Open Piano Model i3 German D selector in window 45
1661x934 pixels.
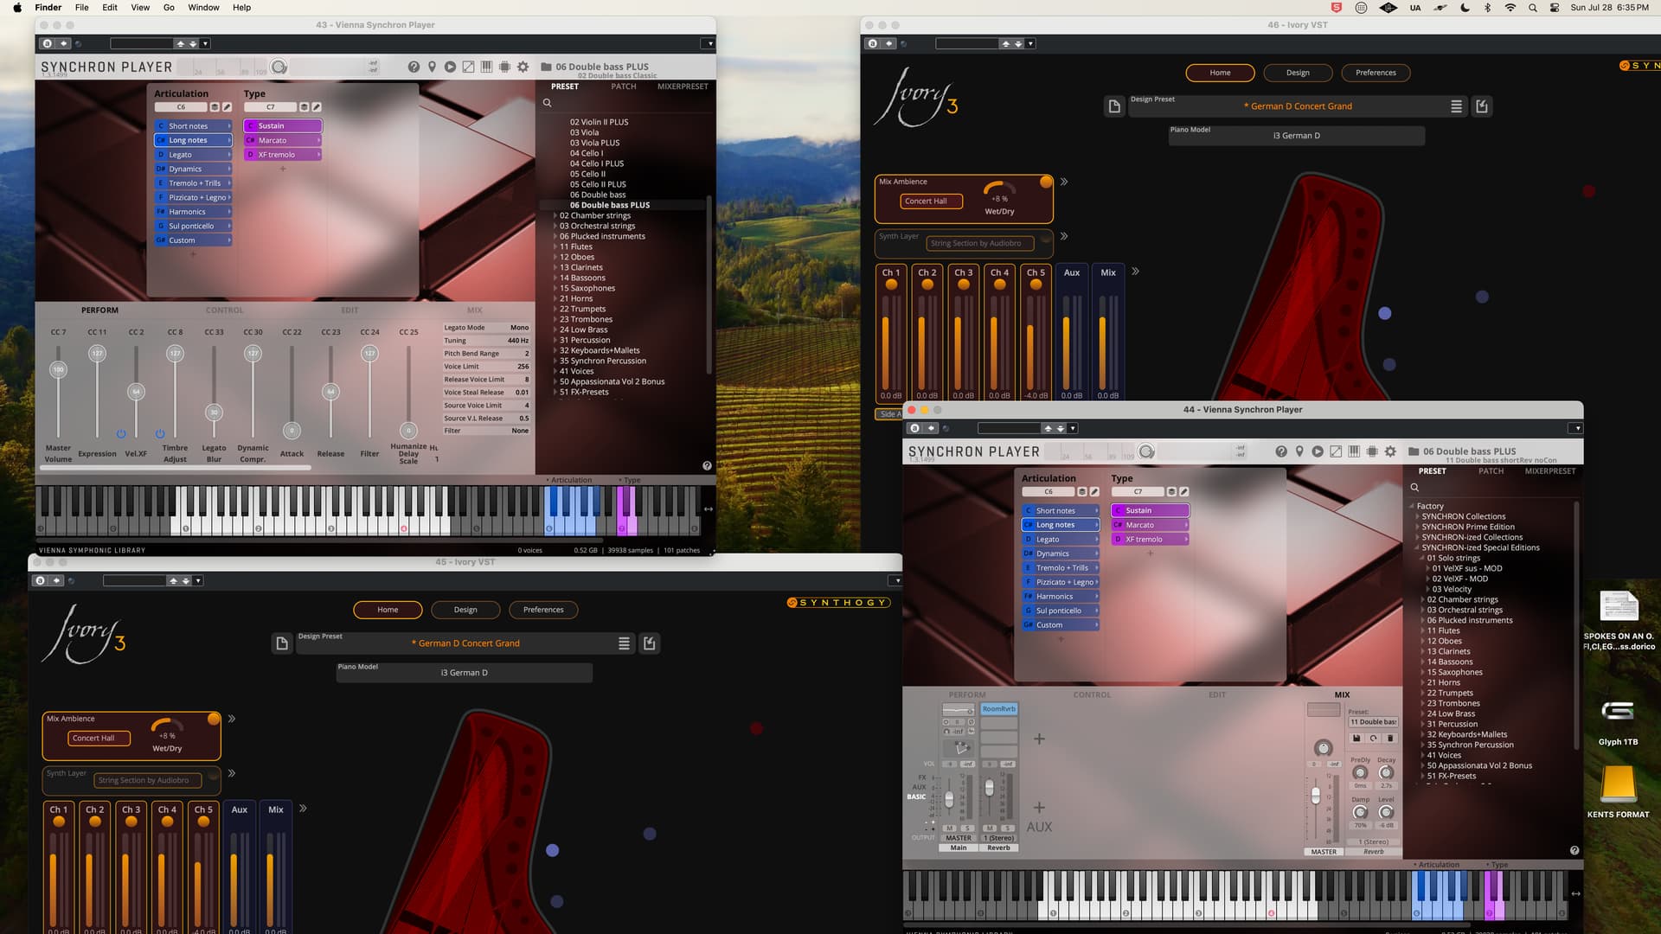point(465,673)
